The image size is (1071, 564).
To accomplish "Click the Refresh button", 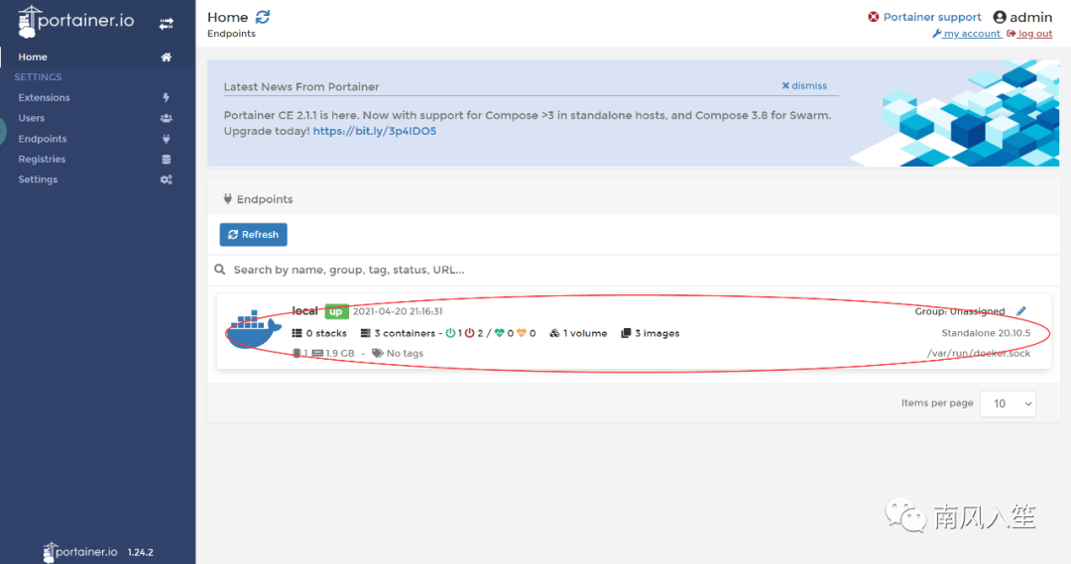I will coord(254,234).
